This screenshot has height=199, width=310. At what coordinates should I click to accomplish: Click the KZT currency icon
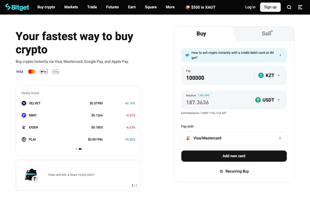(x=261, y=75)
